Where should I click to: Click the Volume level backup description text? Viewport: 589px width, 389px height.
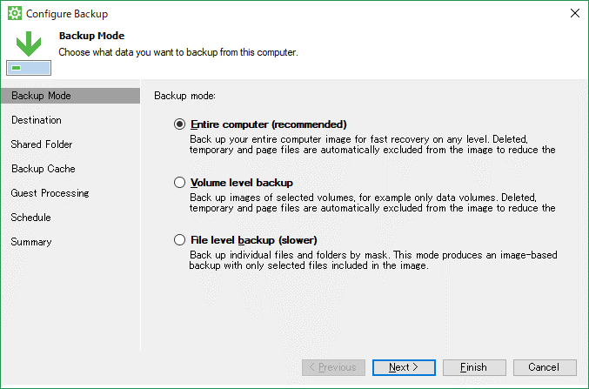point(372,203)
